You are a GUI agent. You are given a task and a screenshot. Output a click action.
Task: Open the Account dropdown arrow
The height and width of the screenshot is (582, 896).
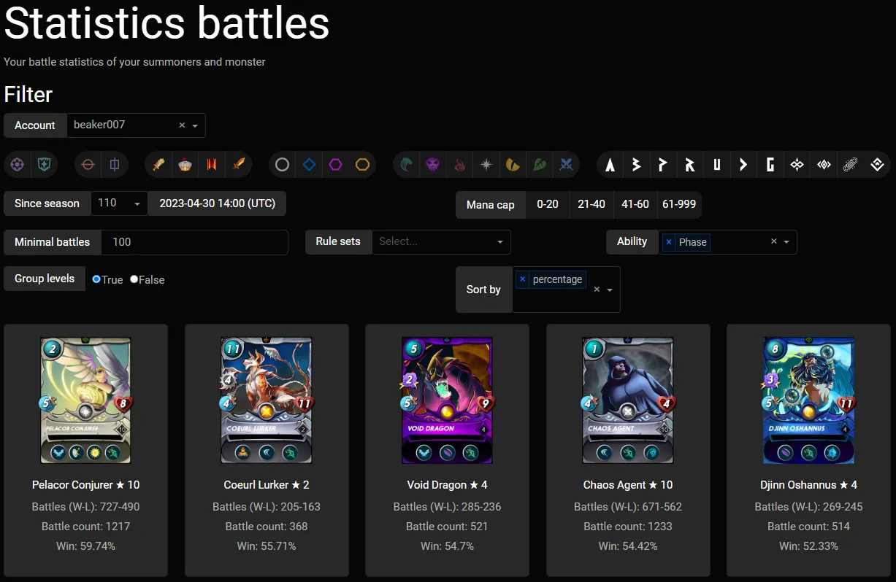tap(195, 125)
